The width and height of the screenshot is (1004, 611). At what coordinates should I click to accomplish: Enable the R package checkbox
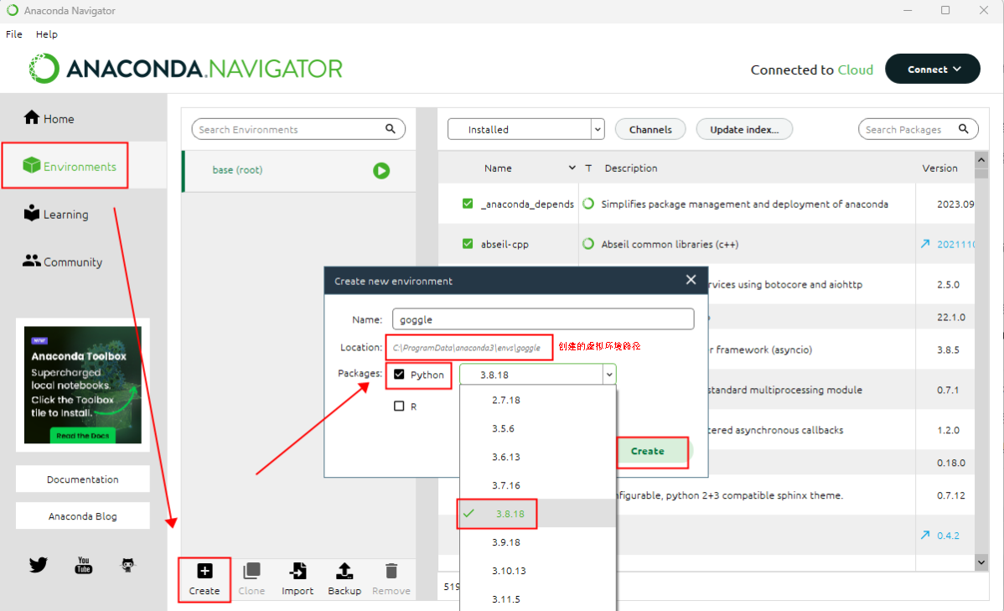point(399,406)
